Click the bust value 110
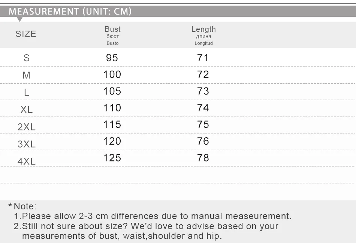Viewport: 356px width, 243px height. point(112,108)
